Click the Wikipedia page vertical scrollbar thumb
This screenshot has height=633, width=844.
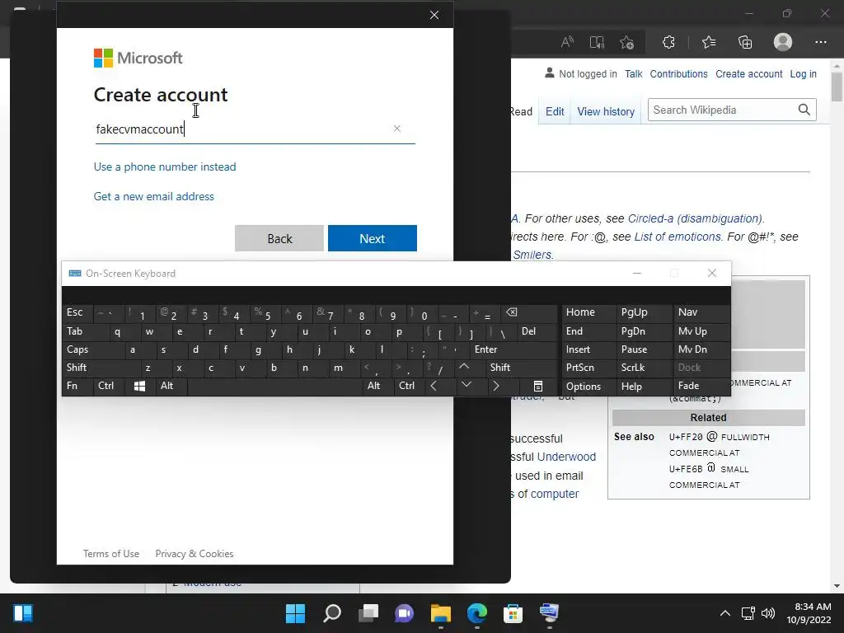pos(837,86)
